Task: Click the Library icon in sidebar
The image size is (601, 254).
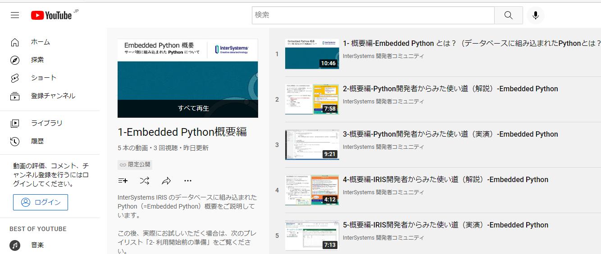Action: click(15, 123)
